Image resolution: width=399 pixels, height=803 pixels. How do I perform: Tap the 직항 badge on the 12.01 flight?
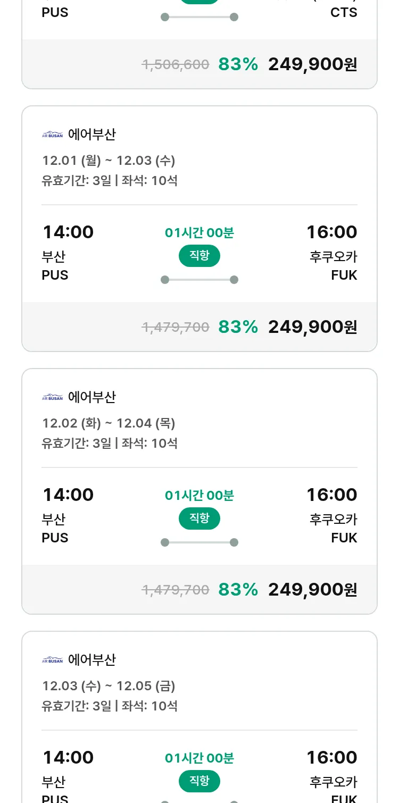click(199, 256)
